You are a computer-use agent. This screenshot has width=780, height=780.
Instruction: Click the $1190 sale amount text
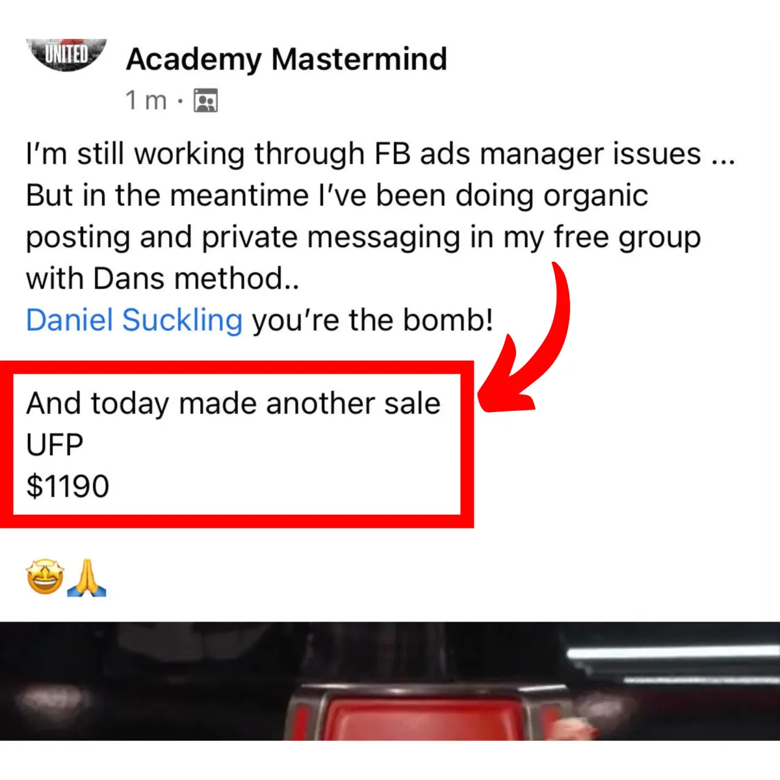click(68, 486)
